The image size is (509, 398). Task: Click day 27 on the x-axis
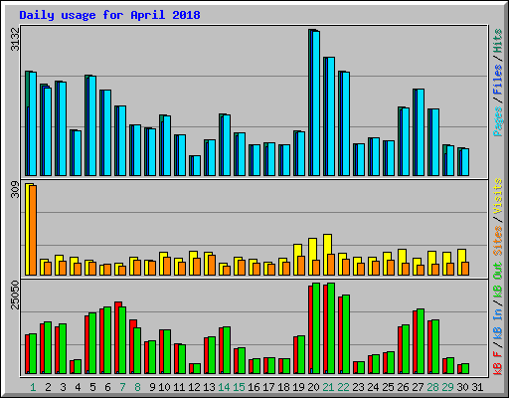point(418,387)
